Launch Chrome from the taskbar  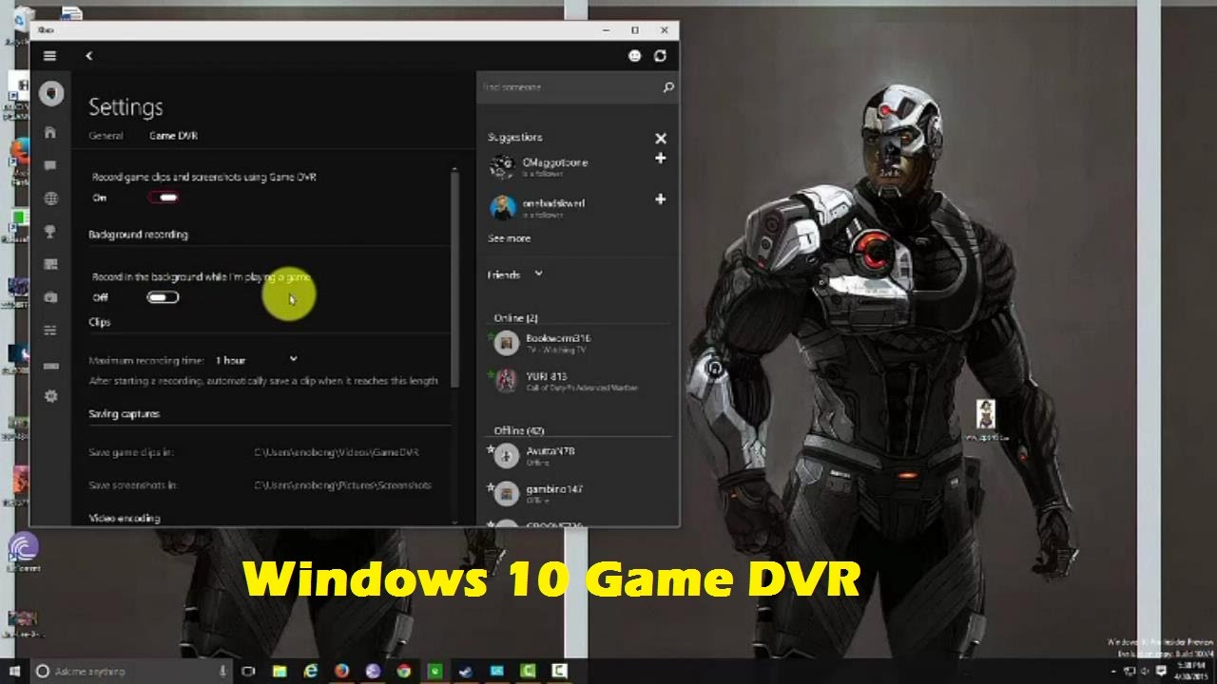coord(404,671)
